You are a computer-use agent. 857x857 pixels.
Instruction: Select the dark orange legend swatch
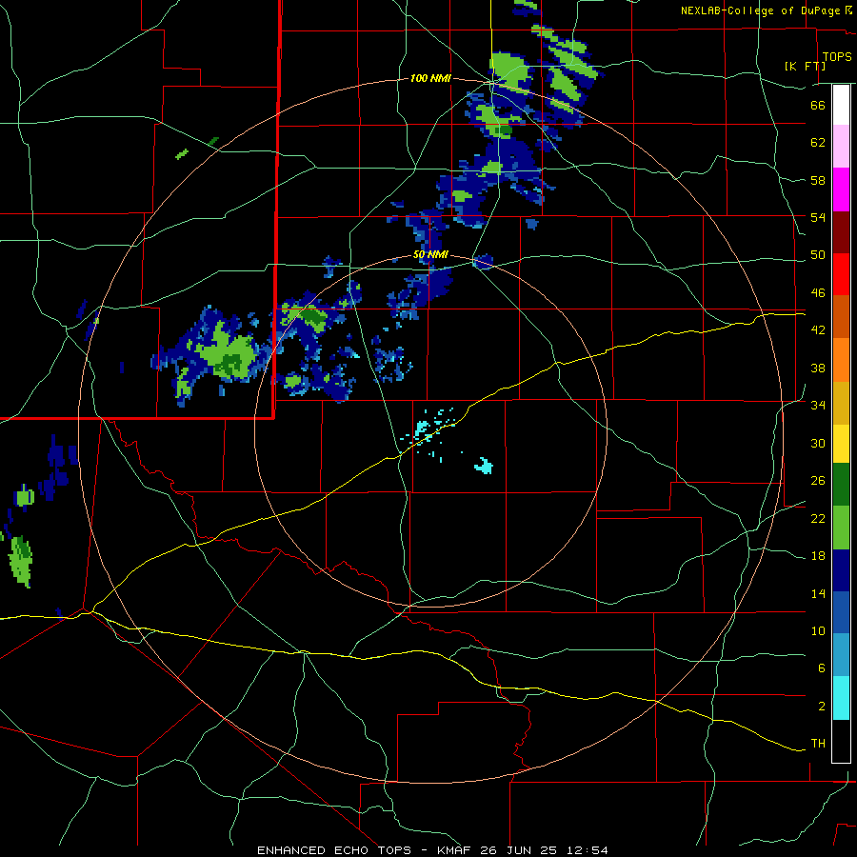tap(841, 316)
